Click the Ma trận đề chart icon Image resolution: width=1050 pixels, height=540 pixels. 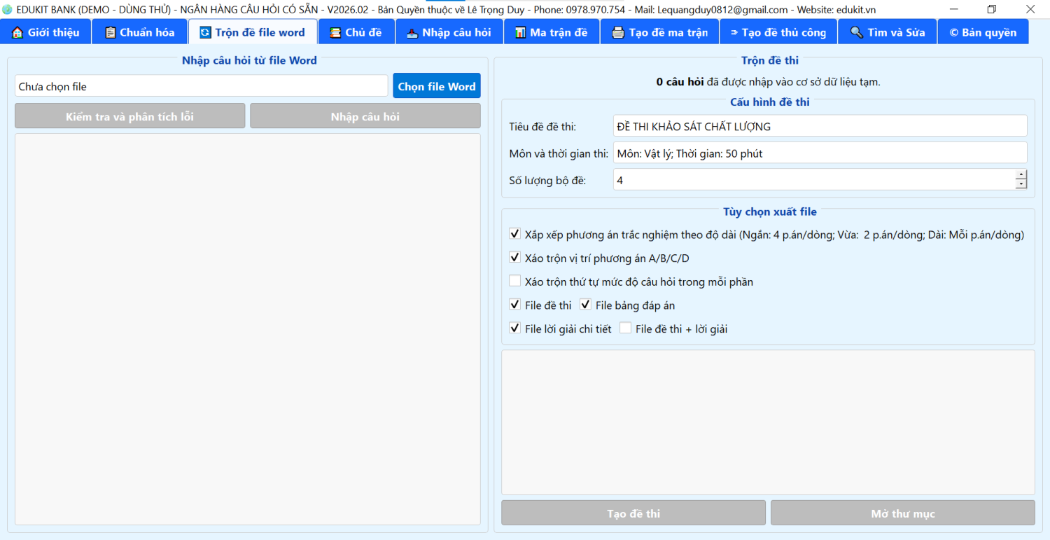coord(520,32)
